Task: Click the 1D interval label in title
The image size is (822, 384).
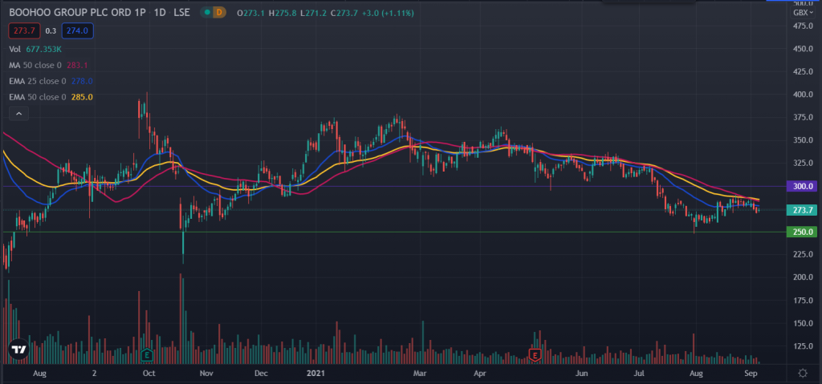Action: (x=160, y=13)
